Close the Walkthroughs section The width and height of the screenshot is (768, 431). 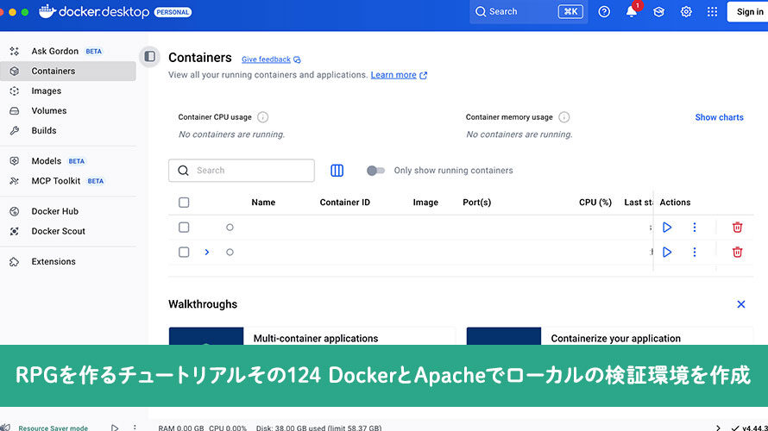(x=741, y=304)
